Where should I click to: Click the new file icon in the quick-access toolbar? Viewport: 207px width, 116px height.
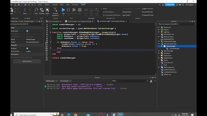pyautogui.click(x=15, y=5)
